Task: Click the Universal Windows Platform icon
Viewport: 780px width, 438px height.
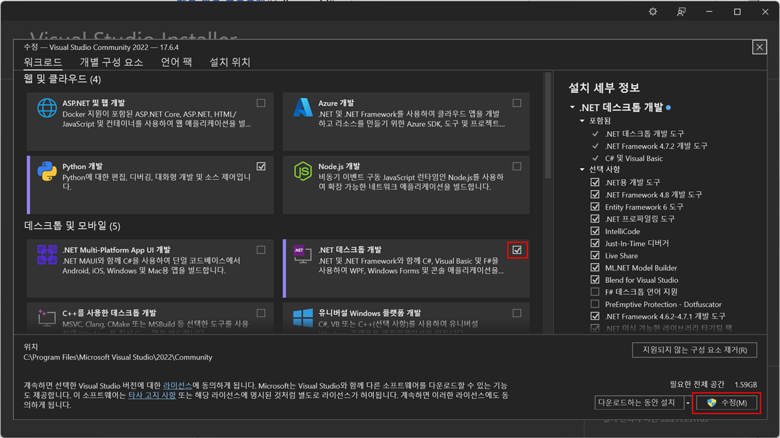Action: (x=302, y=318)
